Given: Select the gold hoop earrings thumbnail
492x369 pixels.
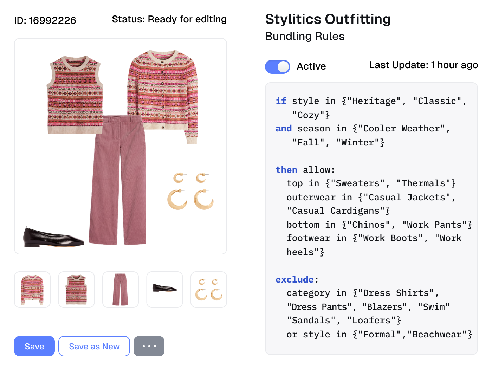Looking at the screenshot, I should [x=209, y=290].
